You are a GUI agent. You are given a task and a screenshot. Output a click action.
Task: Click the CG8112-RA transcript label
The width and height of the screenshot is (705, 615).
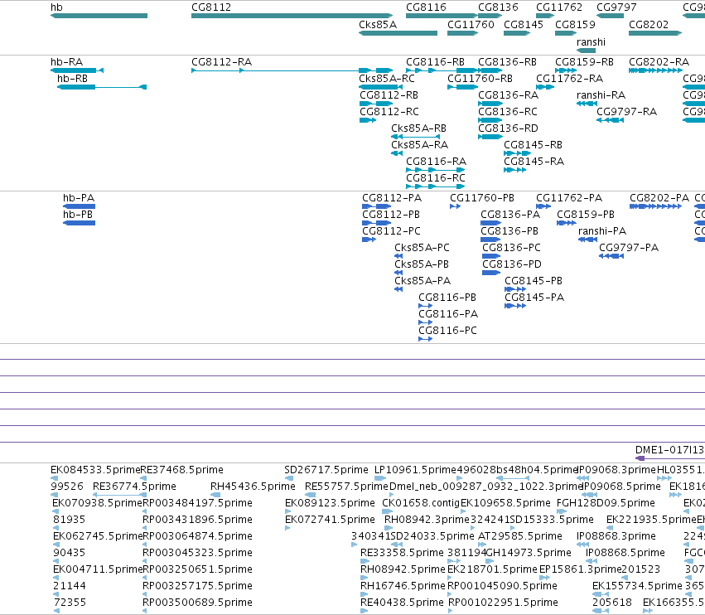(222, 61)
